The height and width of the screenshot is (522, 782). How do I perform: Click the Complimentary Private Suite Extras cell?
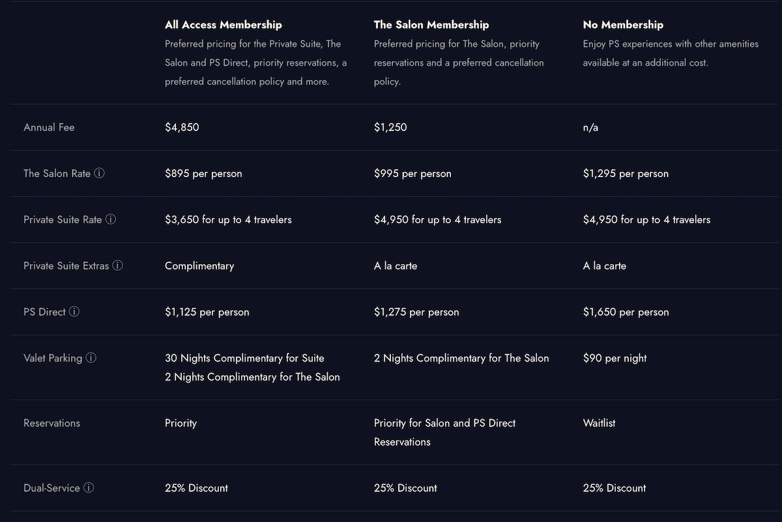(199, 266)
